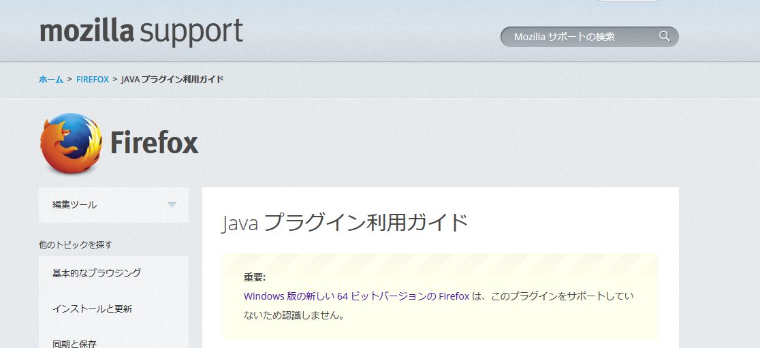Click JAVA プラグイン利用ガイド breadcrumb text
760x348 pixels.
click(x=172, y=80)
